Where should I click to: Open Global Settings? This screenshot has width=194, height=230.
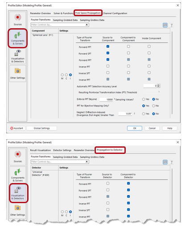tap(41, 128)
